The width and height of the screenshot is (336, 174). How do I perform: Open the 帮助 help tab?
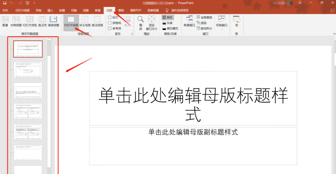[121, 10]
